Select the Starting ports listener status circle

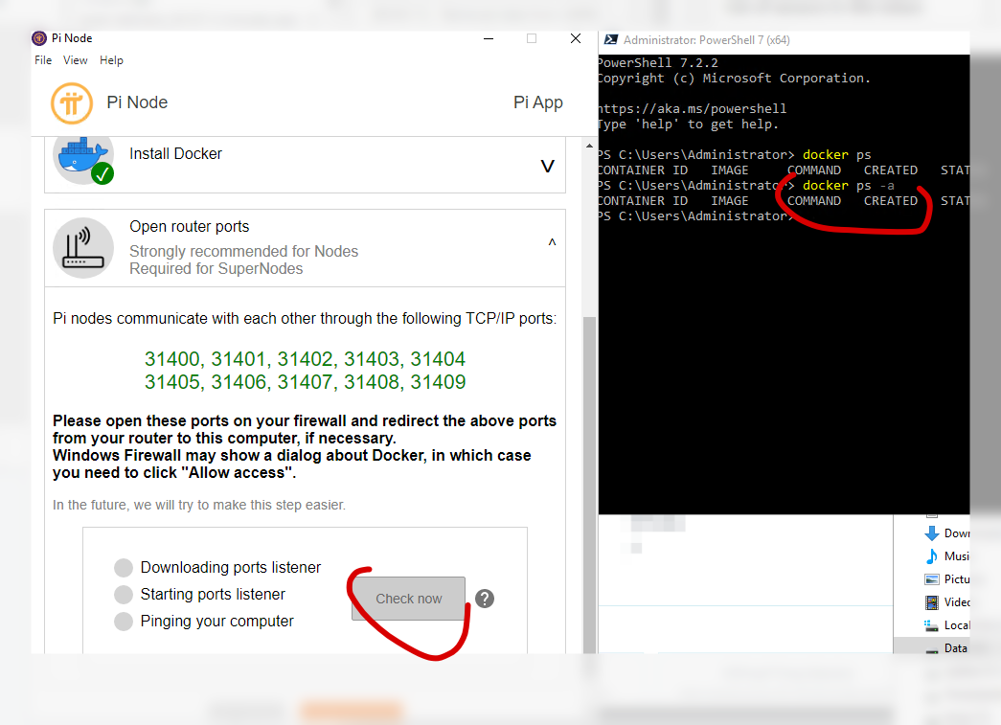click(x=124, y=594)
